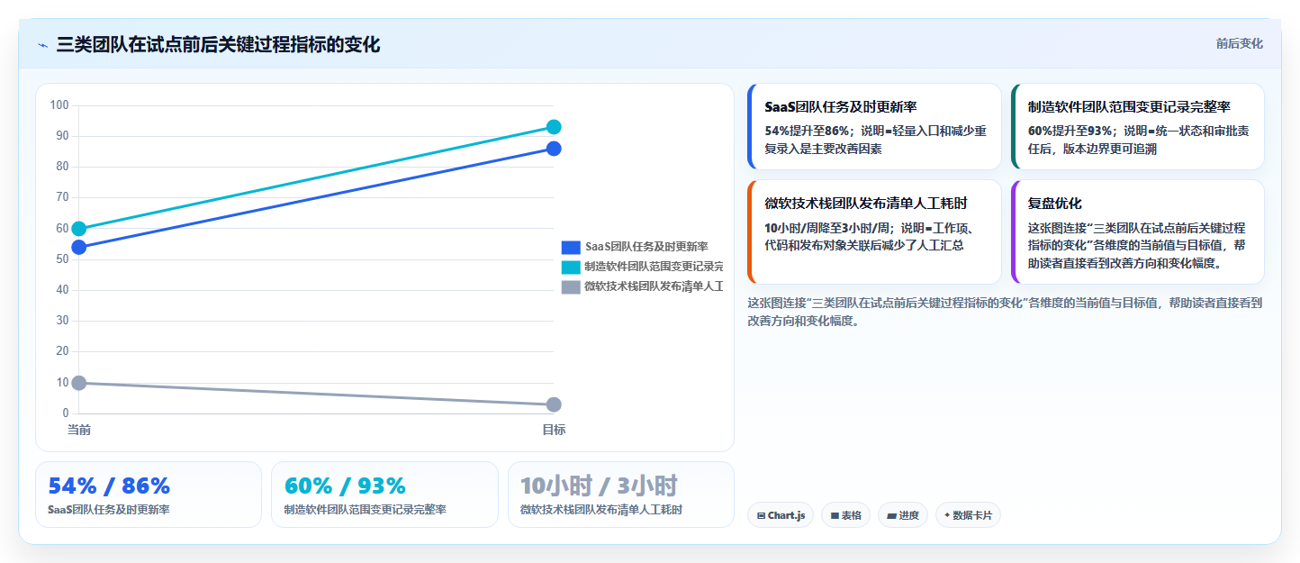Toggle the cyan 制造软件团队范围变更记录 legend swatch
Viewport: 1300px width, 563px height.
pos(571,267)
